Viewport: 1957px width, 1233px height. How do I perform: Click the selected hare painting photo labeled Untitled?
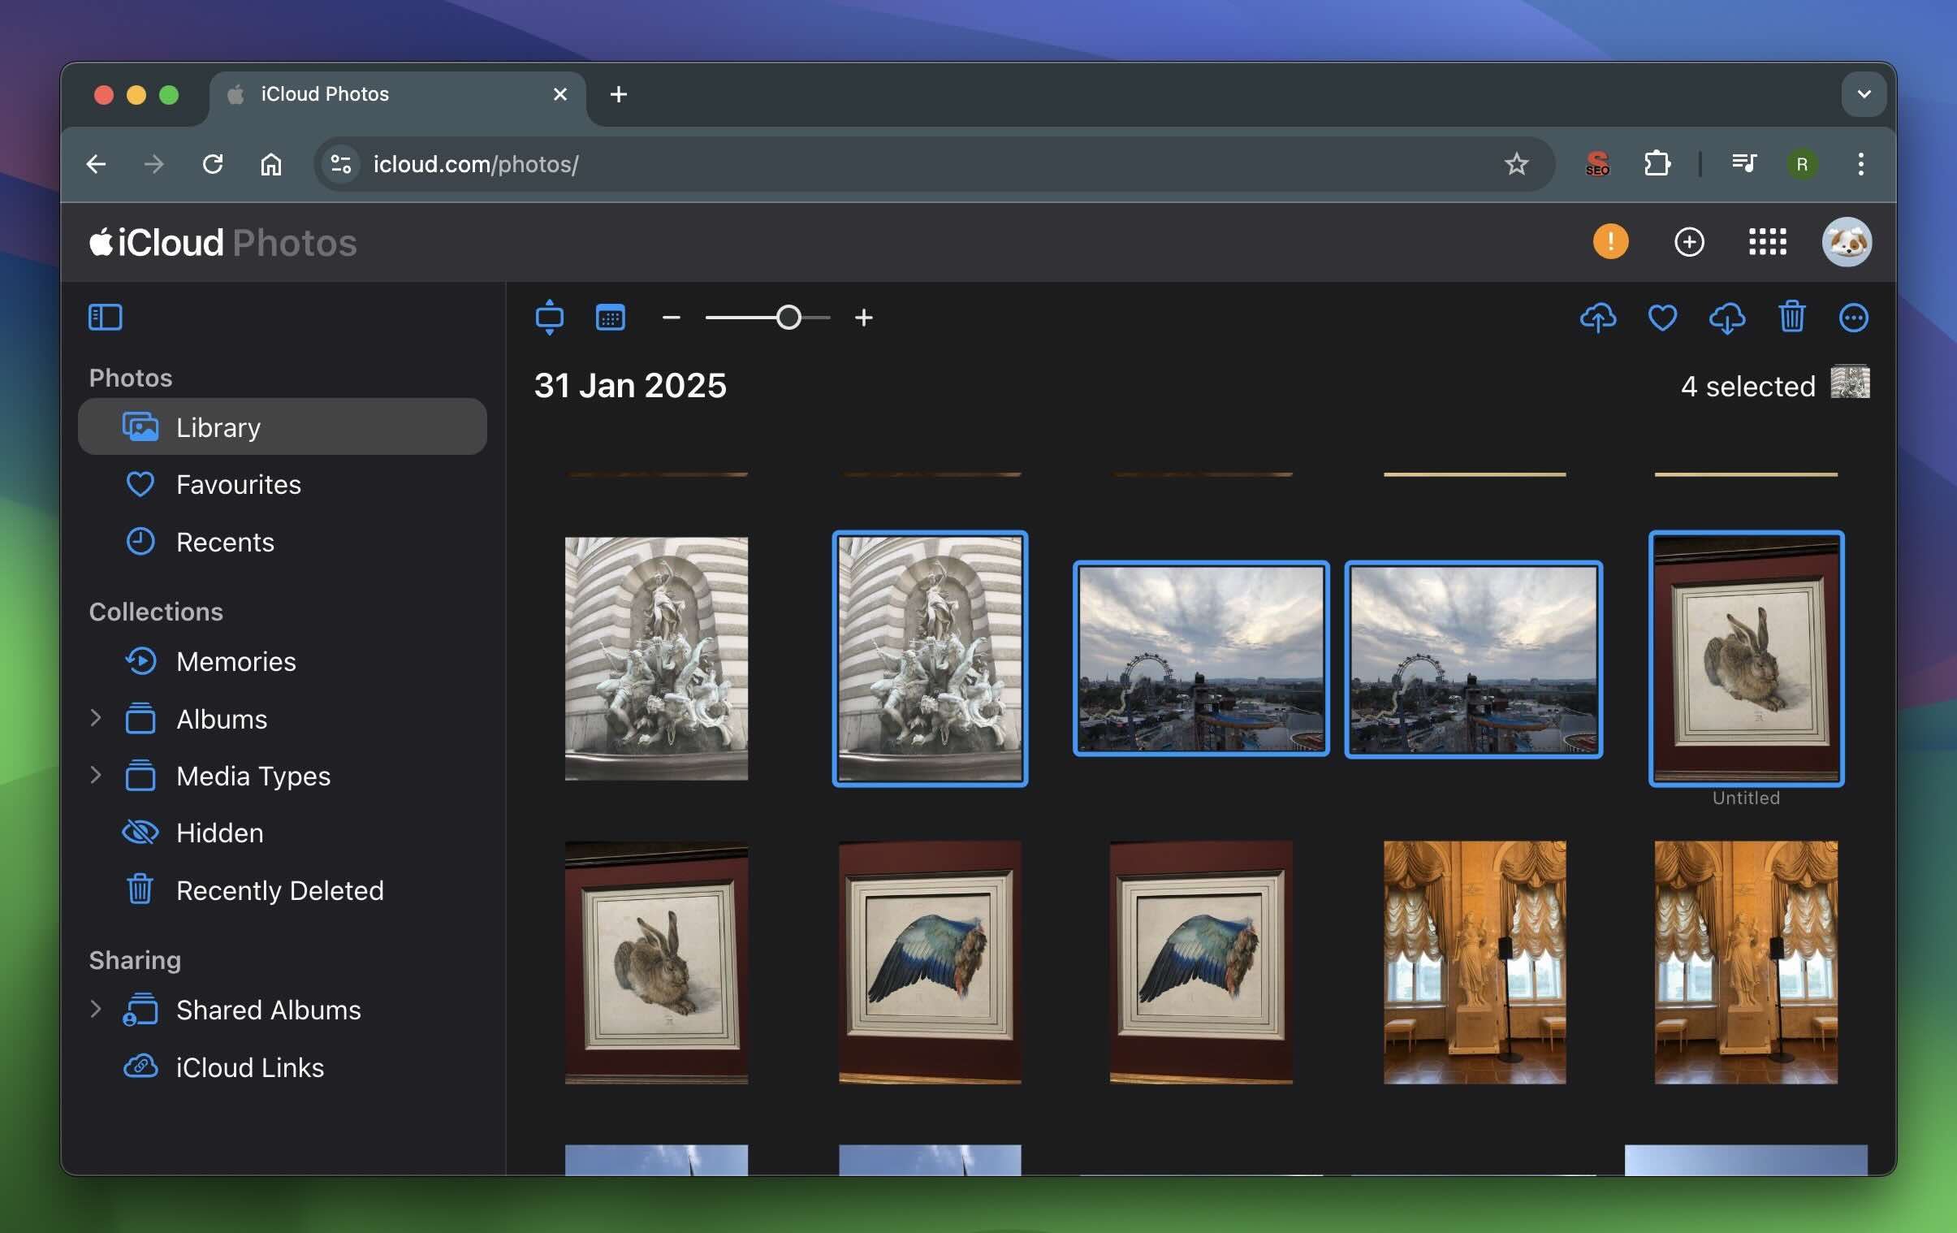tap(1746, 660)
